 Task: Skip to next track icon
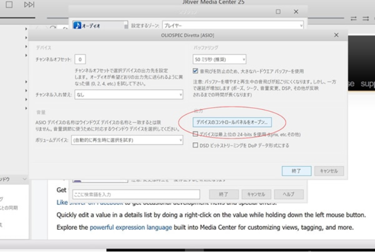[x=29, y=4]
